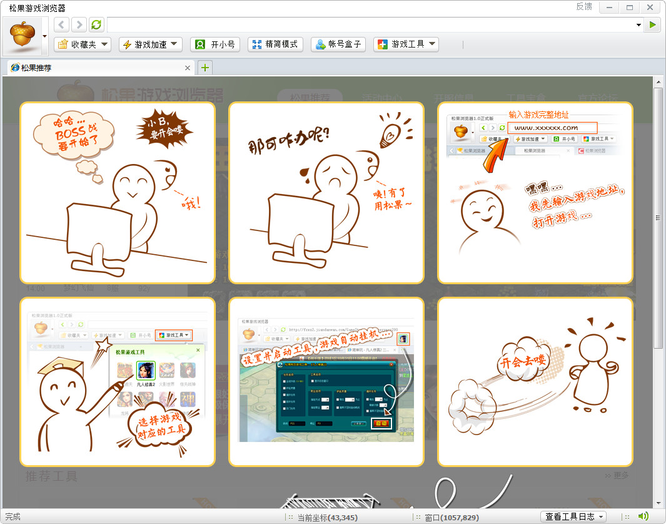The image size is (666, 524).
Task: Click the 设置并启动工具 tutorial panel
Action: [326, 382]
